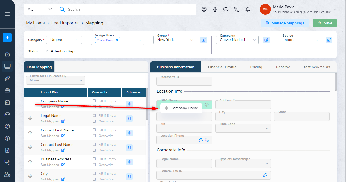
Task: Click the key icon in Federal Tax ID
Action: tap(265, 175)
